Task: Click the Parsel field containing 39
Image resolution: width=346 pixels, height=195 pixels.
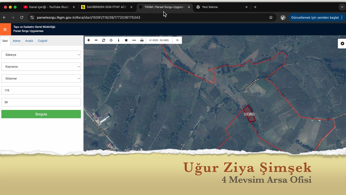Action: [41, 102]
